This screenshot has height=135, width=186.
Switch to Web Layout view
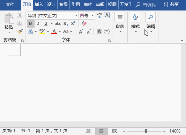(115, 131)
